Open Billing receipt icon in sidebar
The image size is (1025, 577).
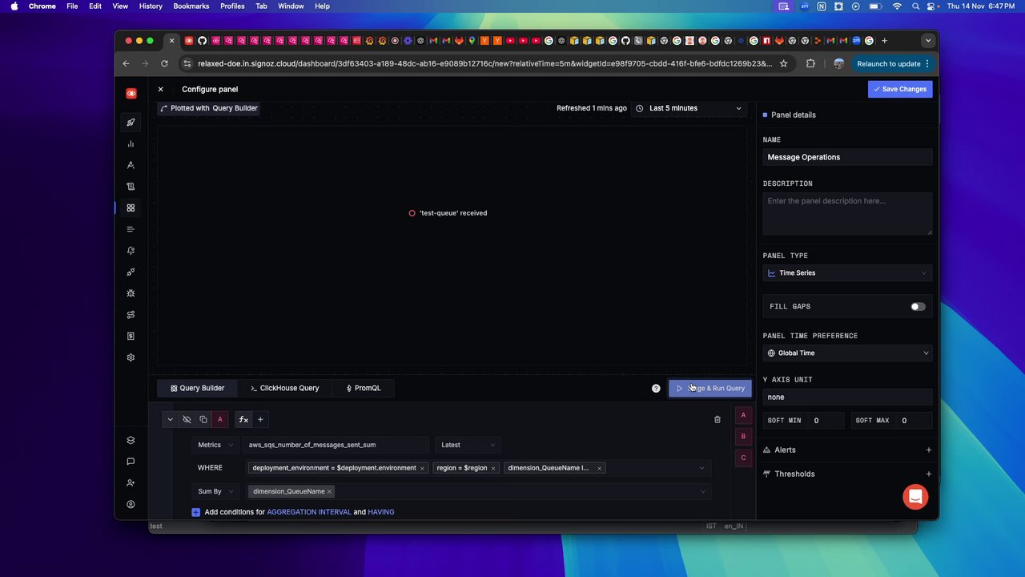131,336
